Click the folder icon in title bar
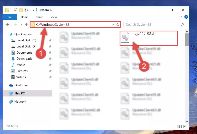The width and height of the screenshot is (197, 134). [x=7, y=10]
